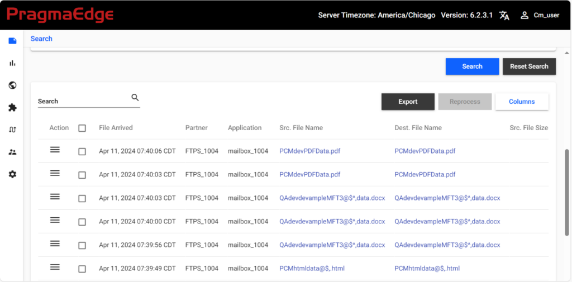Click the Search breadcrumb tab
Image resolution: width=572 pixels, height=282 pixels.
(x=41, y=39)
